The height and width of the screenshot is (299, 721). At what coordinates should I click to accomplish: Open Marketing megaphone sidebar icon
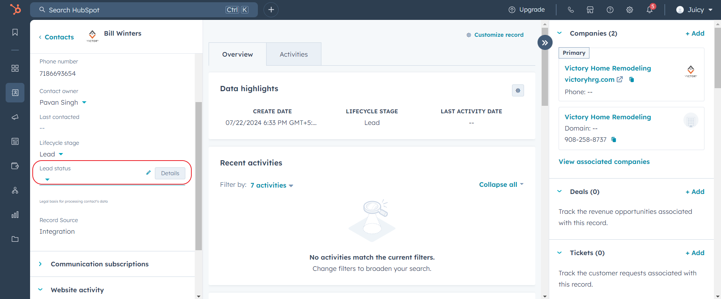(15, 117)
